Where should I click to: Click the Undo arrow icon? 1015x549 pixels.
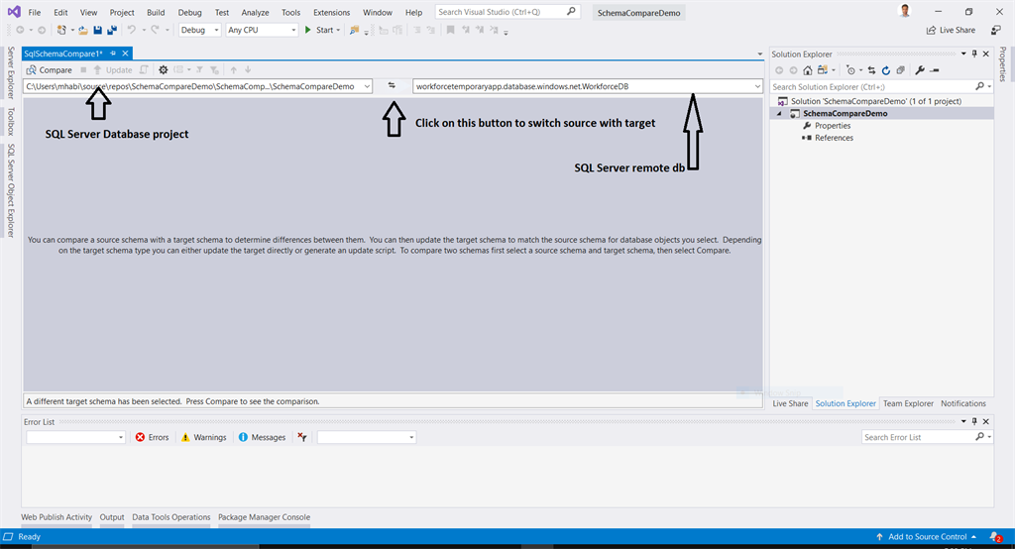point(132,30)
